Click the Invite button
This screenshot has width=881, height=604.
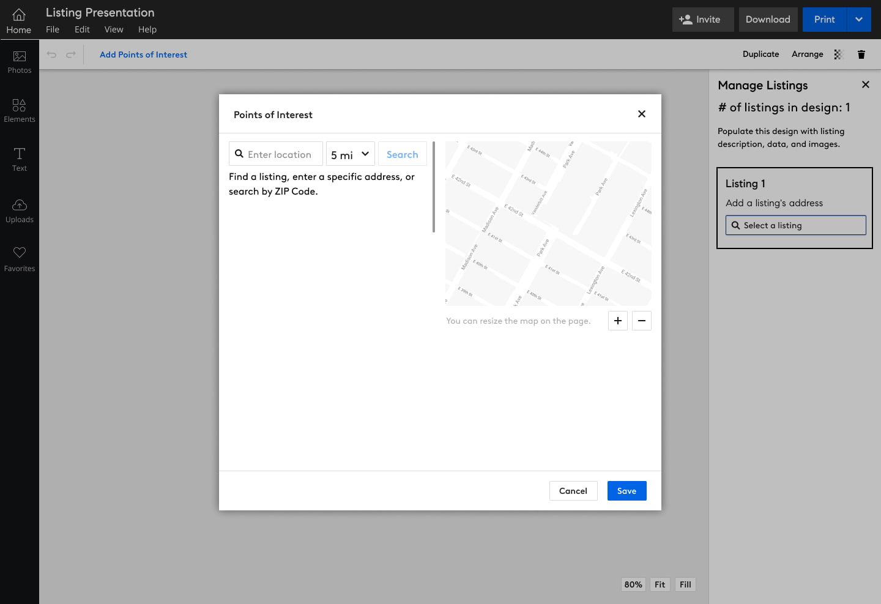click(700, 20)
